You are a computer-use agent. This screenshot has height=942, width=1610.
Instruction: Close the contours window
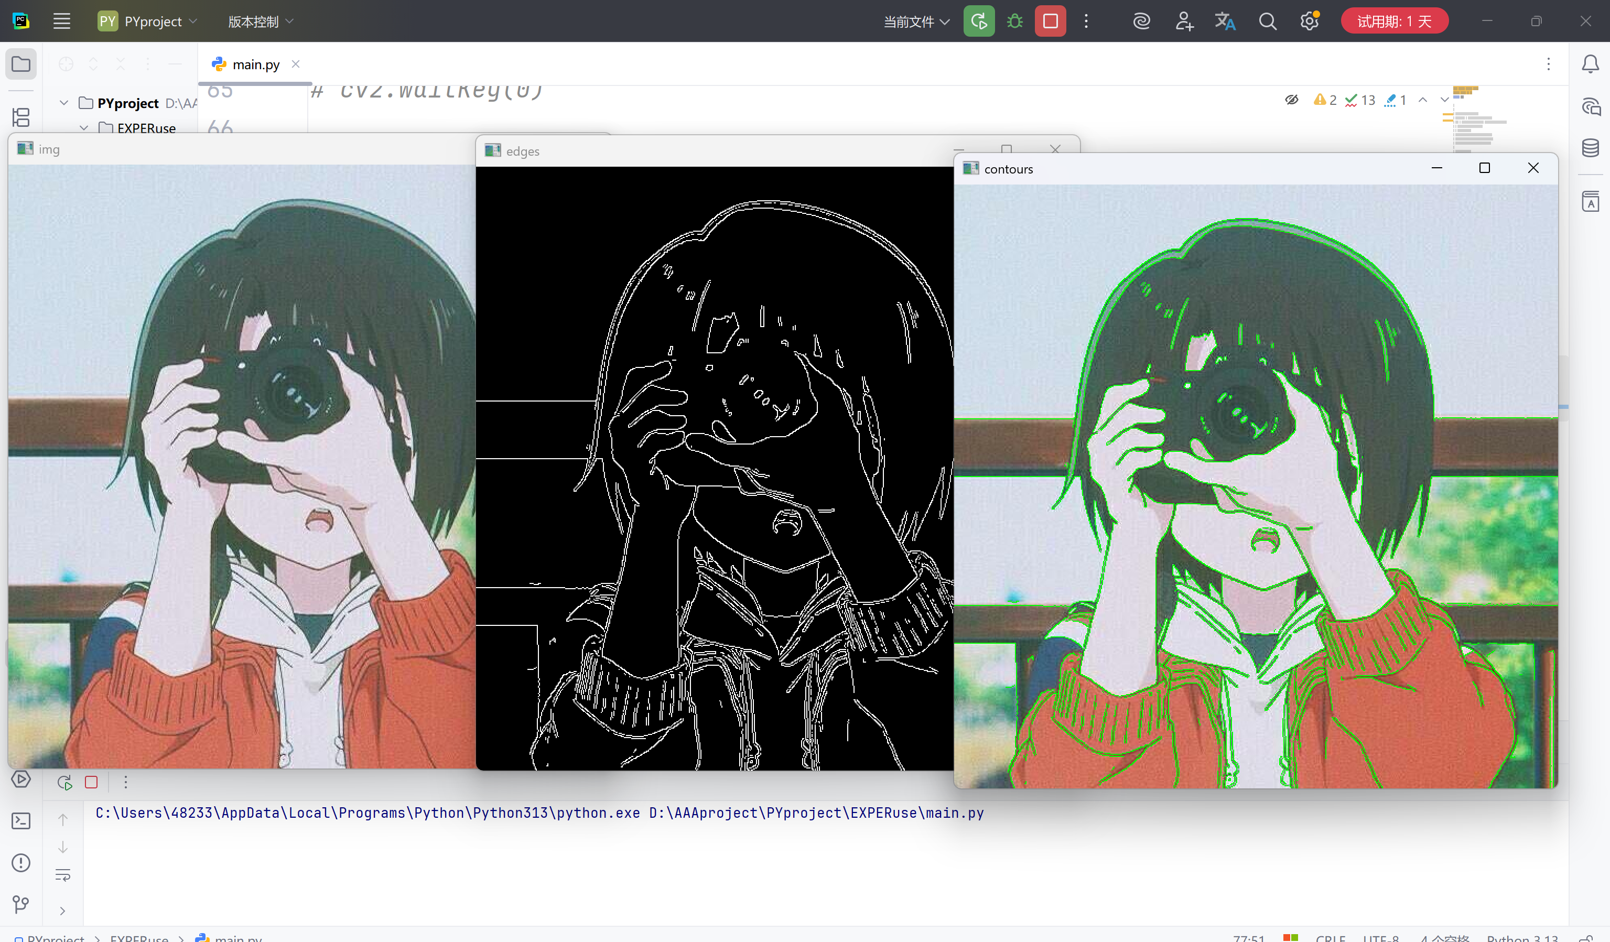(1533, 168)
